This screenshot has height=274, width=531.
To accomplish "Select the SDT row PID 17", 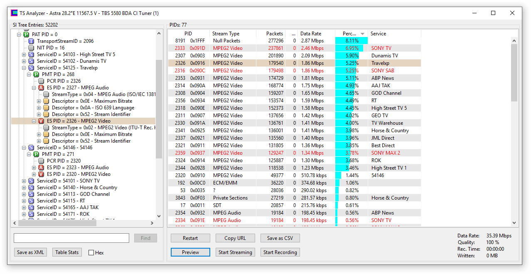I will pyautogui.click(x=295, y=205).
